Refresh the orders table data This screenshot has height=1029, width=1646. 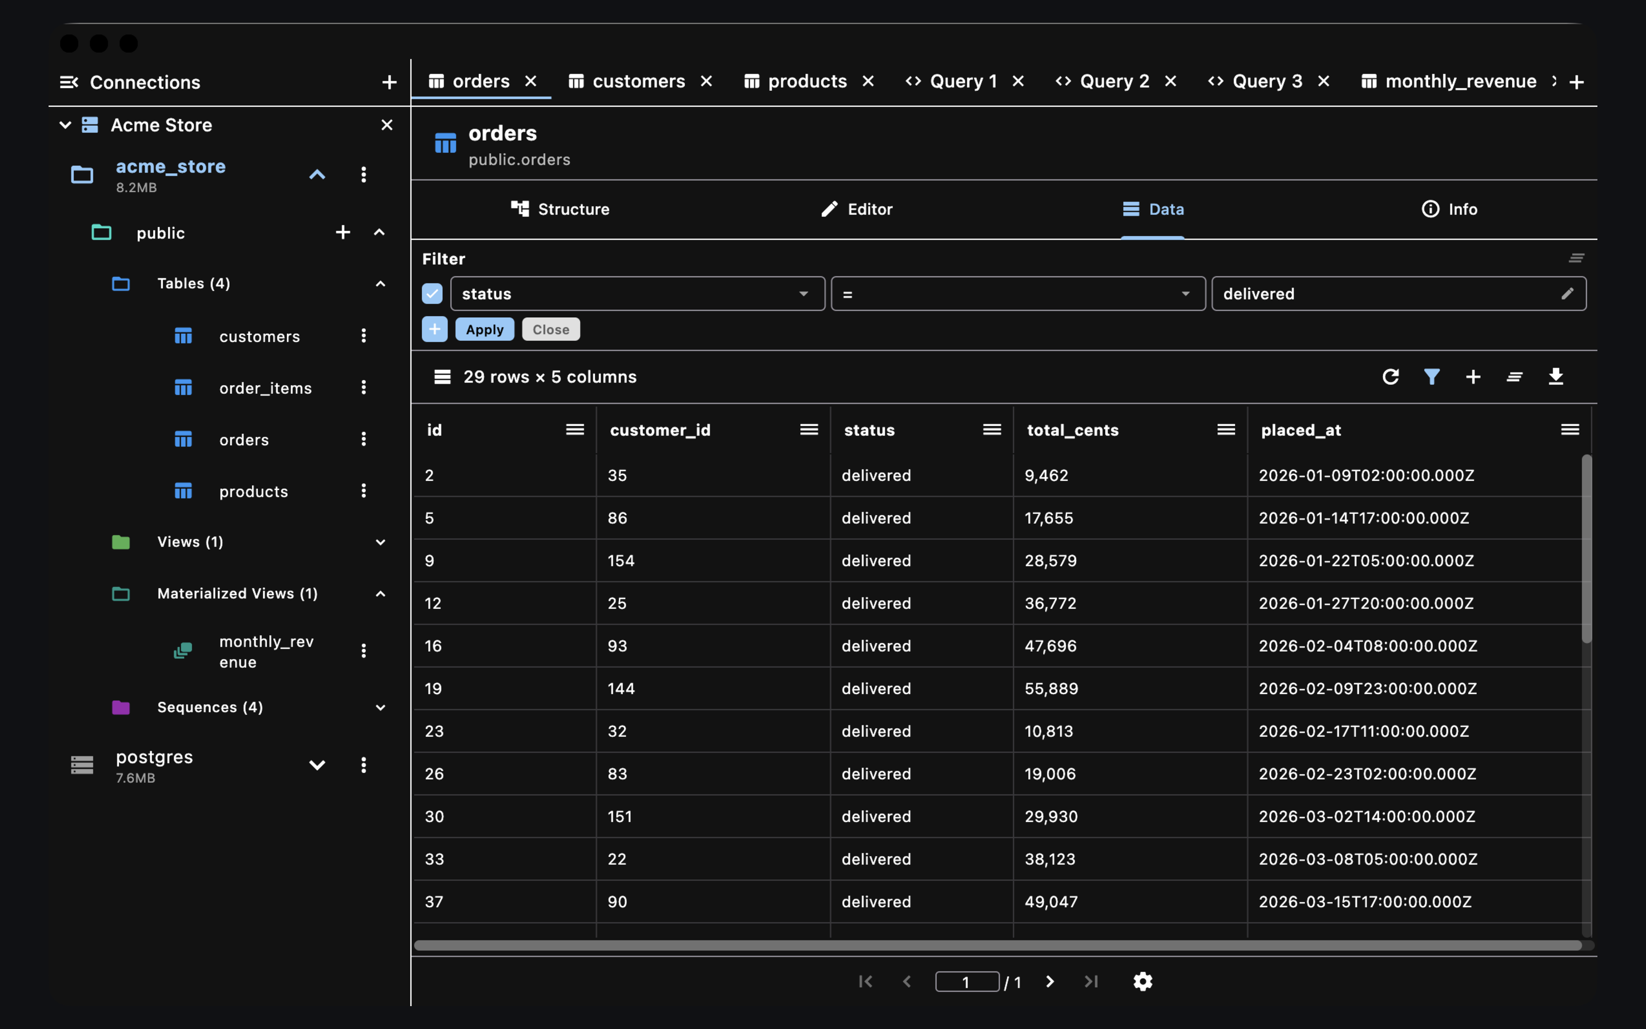pyautogui.click(x=1391, y=376)
